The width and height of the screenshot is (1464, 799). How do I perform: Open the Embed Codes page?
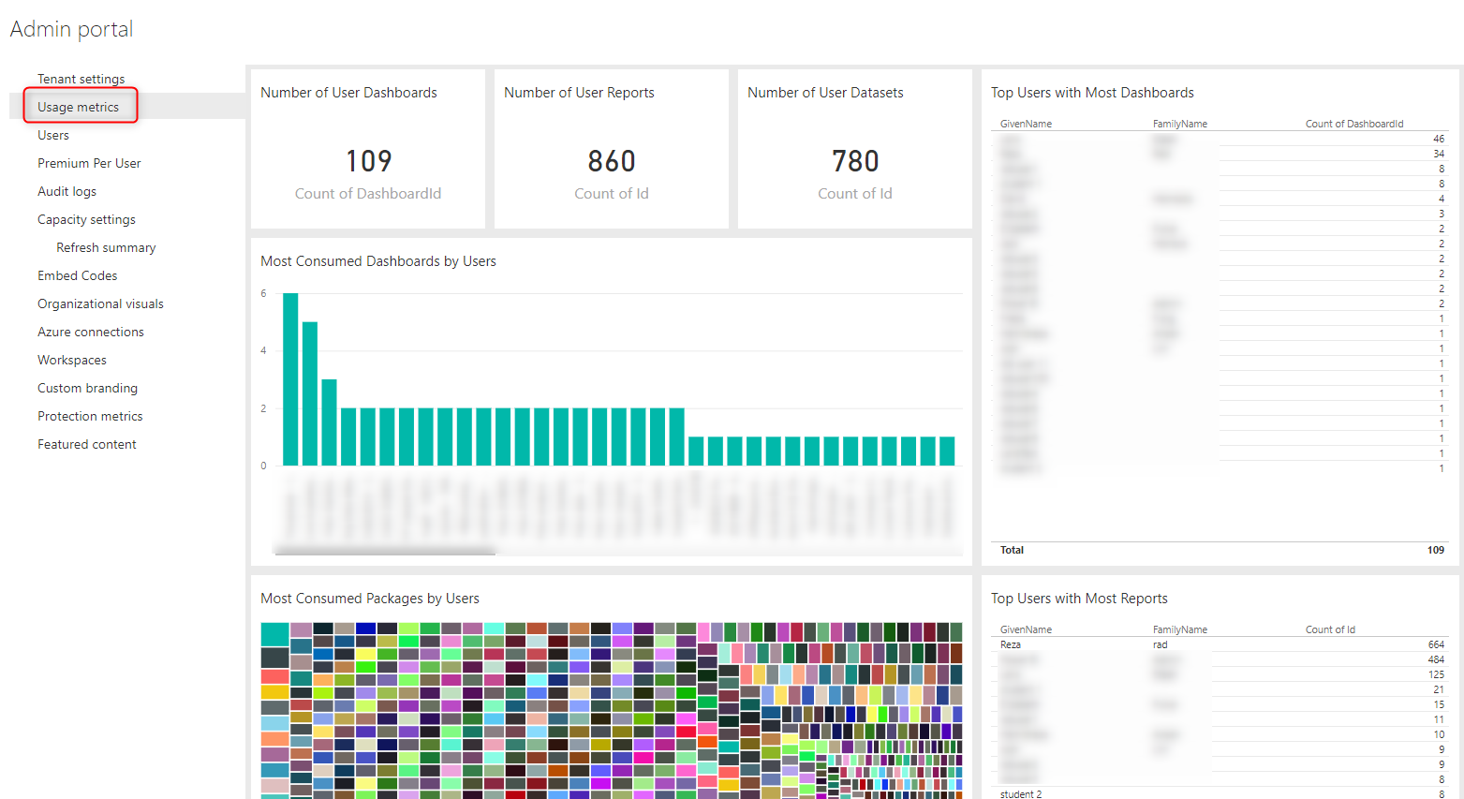77,275
